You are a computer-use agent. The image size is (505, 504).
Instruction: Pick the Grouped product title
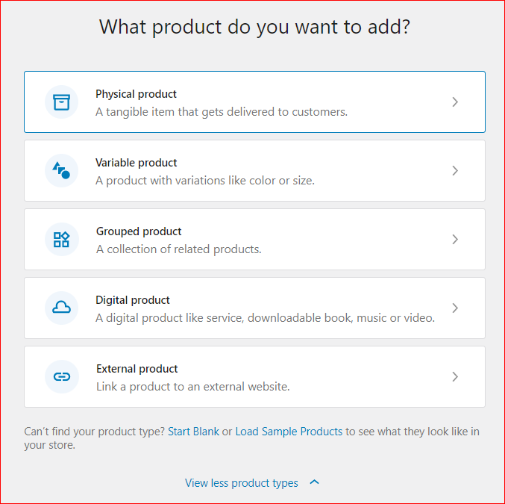tap(139, 231)
